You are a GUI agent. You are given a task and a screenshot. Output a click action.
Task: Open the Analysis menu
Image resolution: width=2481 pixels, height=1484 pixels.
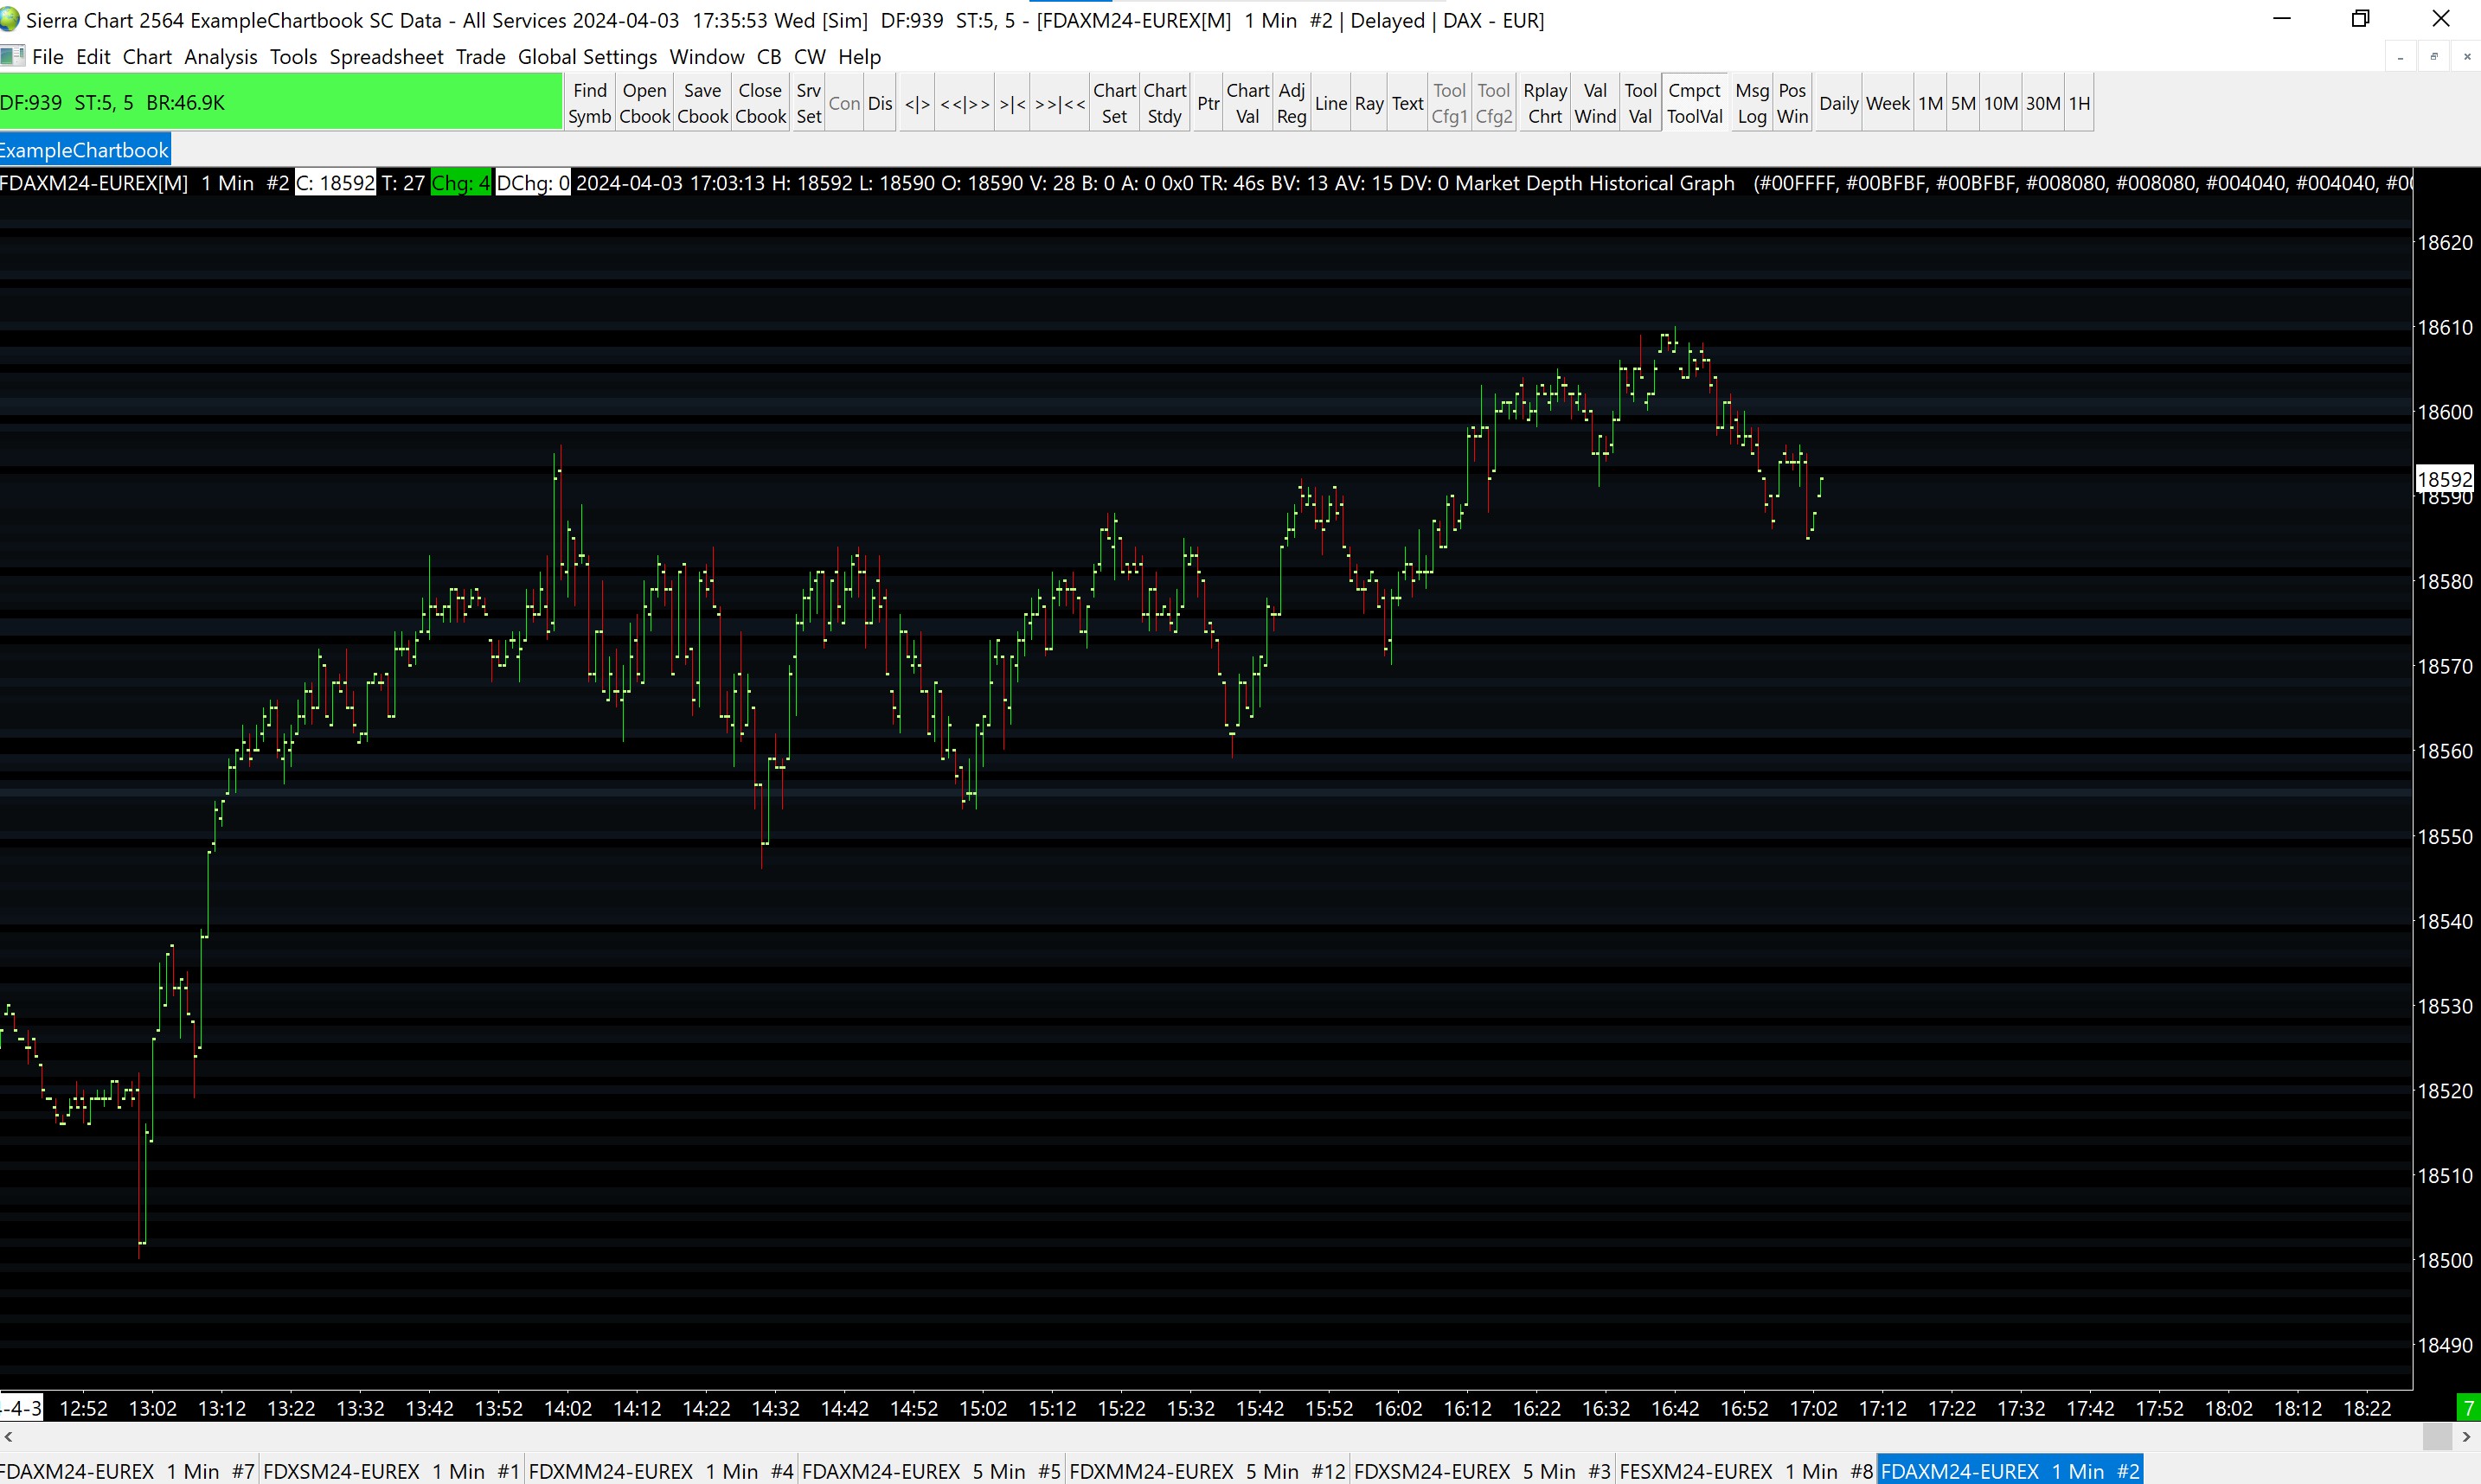220,57
